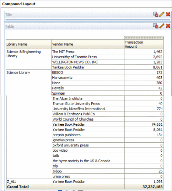172x191 pixels.
Task: Click the Title view header label
Action: point(9,15)
